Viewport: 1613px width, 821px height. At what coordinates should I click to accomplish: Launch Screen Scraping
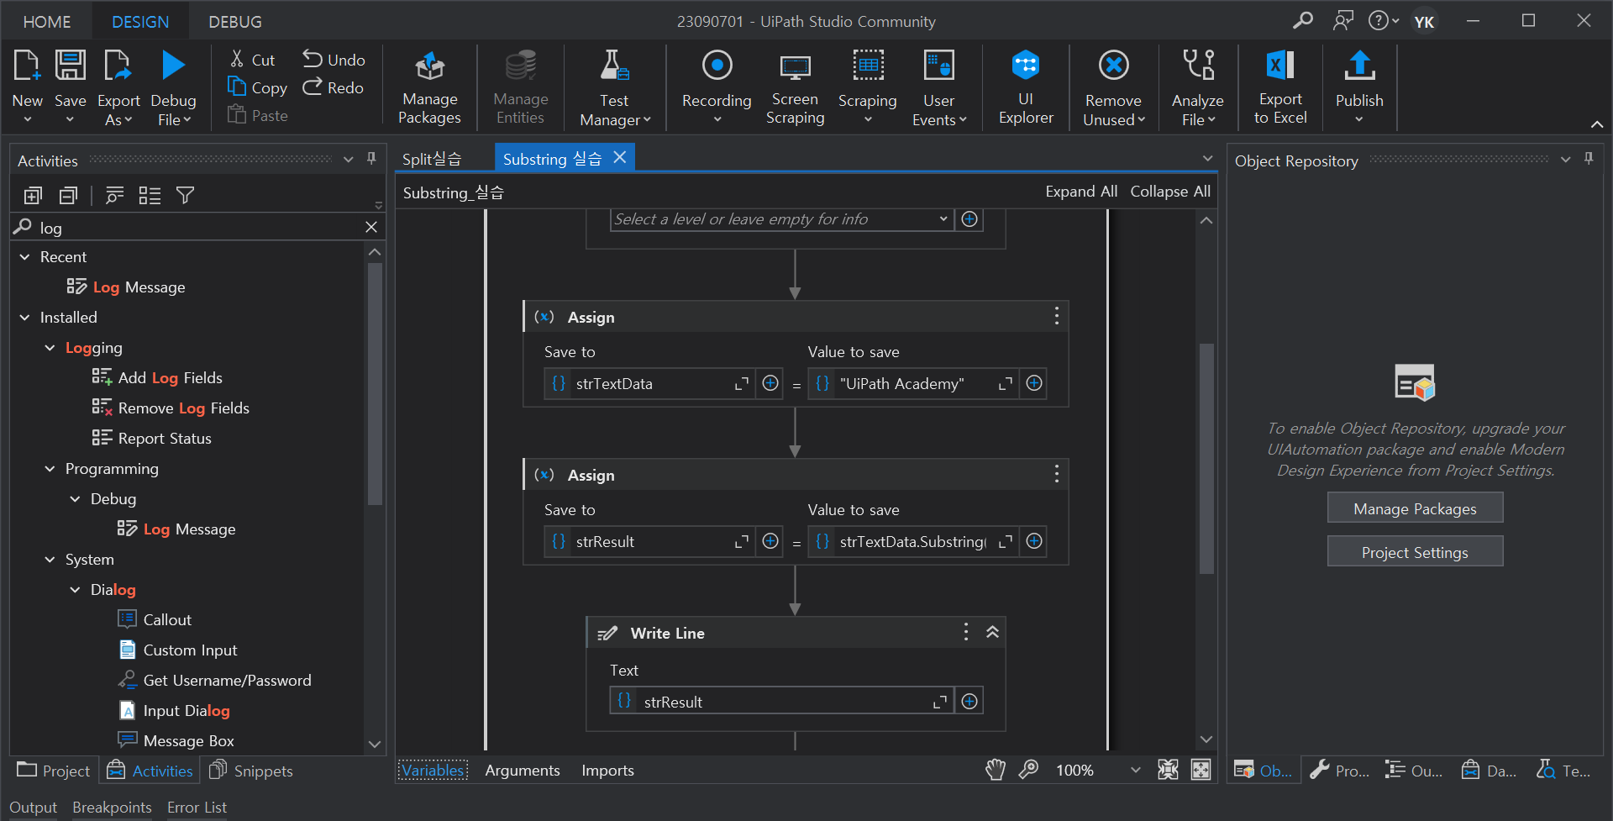point(795,87)
